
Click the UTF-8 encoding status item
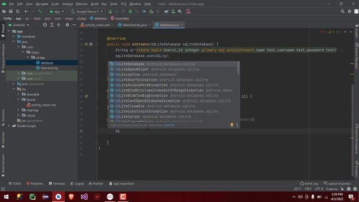click(x=319, y=189)
